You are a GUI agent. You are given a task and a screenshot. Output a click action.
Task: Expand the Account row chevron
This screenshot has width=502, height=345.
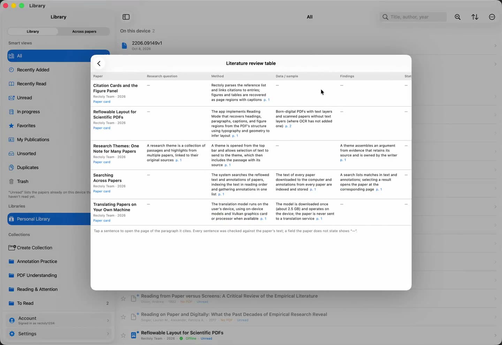(108, 320)
